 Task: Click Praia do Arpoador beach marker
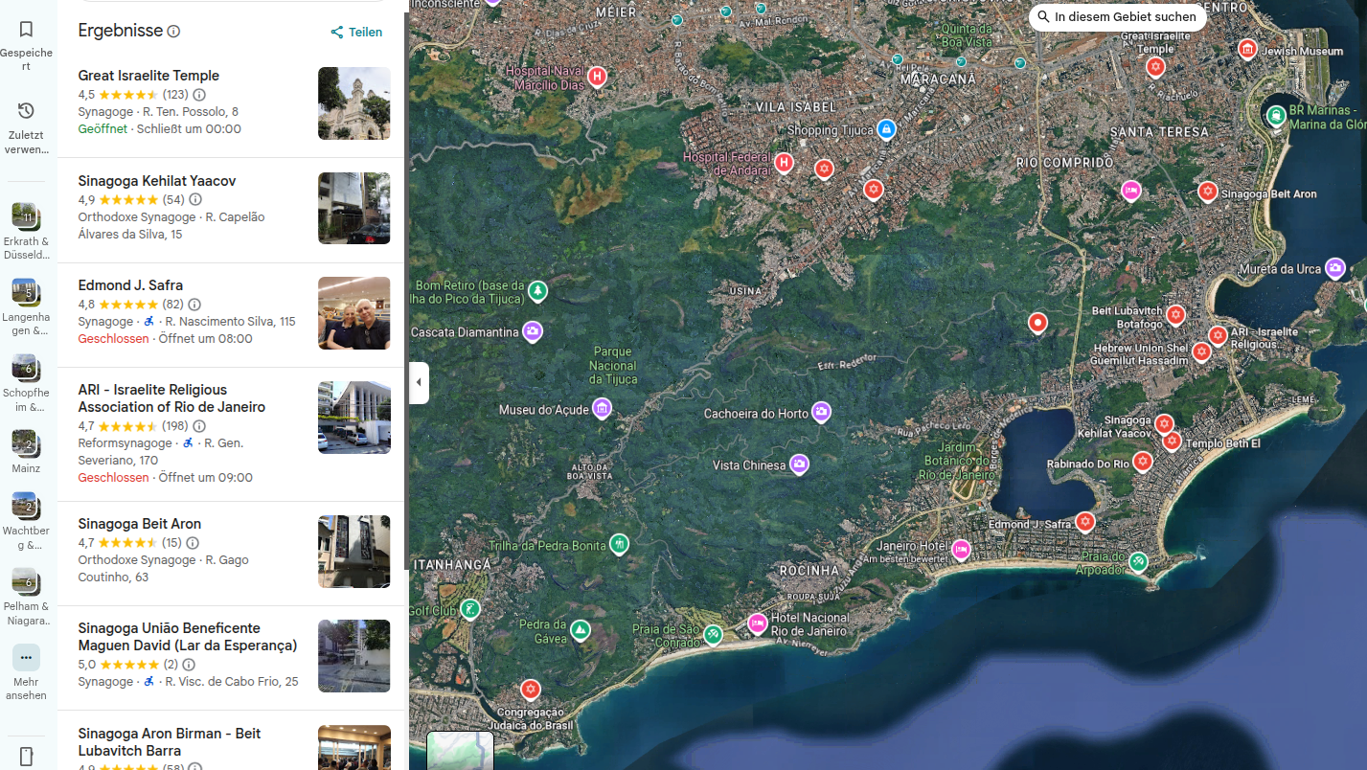pyautogui.click(x=1138, y=561)
